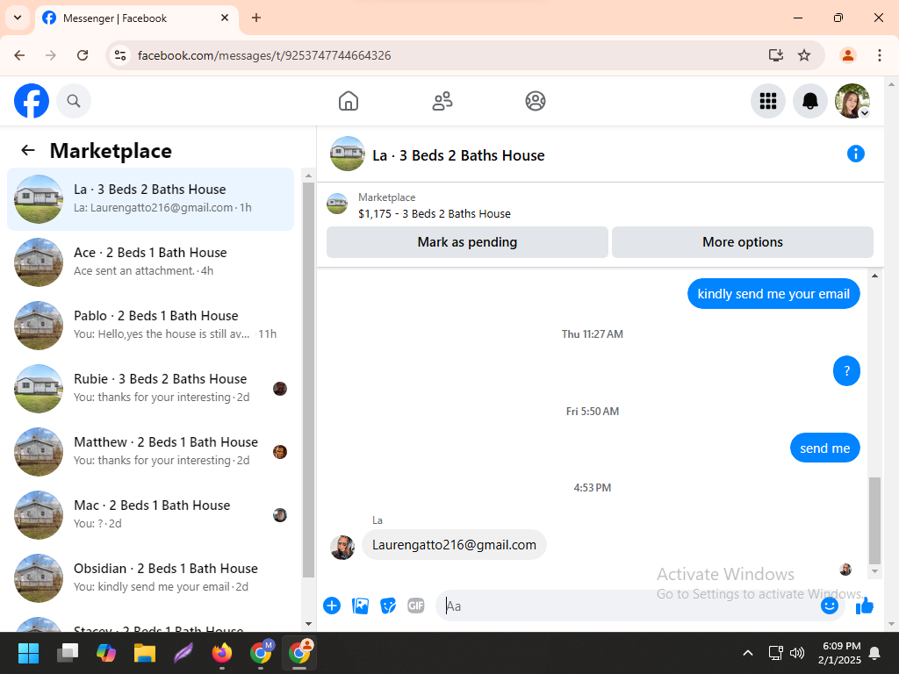Viewport: 899px width, 674px height.
Task: Click the Marketplace listing $1,175 text
Action: 434,214
